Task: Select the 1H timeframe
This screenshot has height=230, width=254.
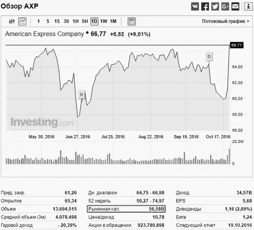Action: pyautogui.click(x=76, y=22)
